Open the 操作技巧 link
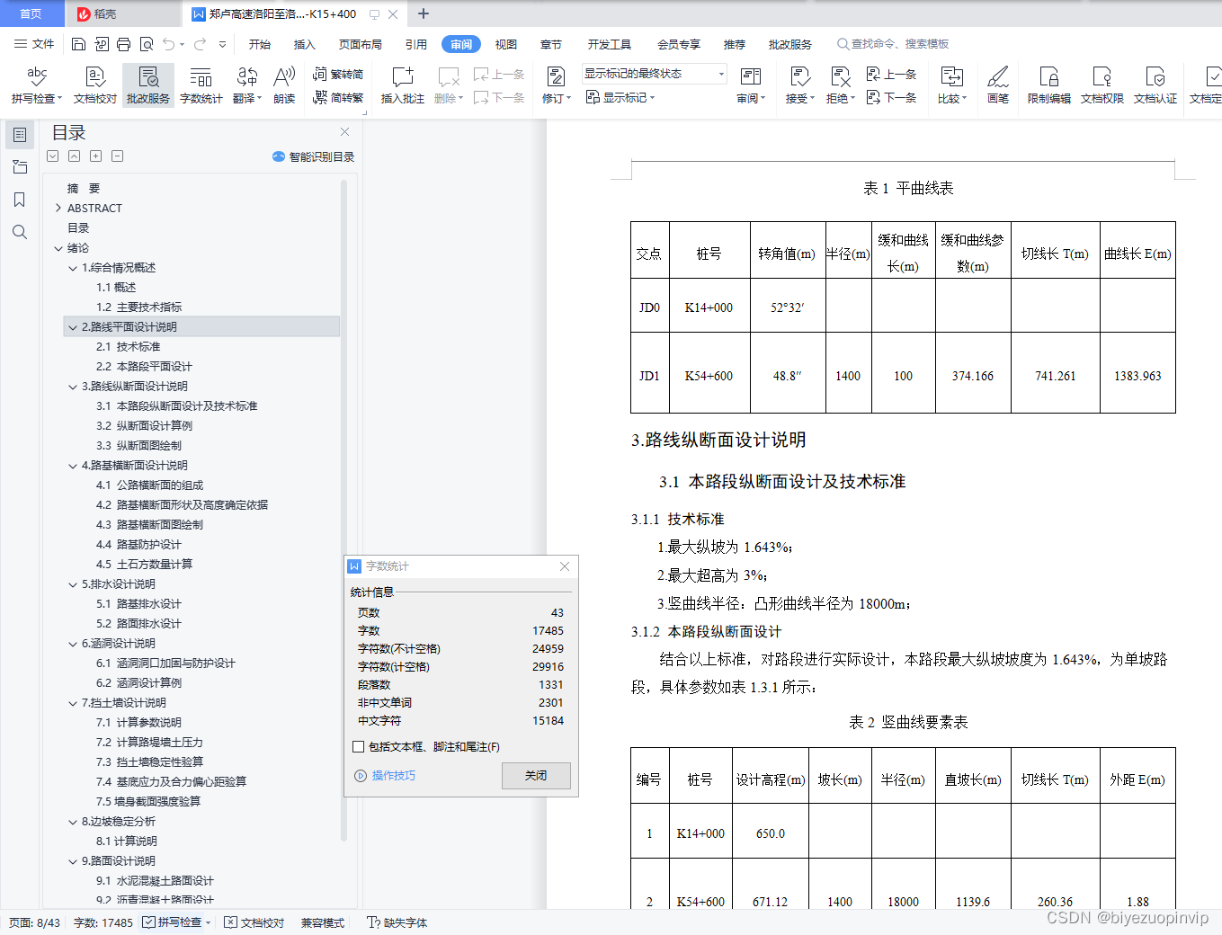This screenshot has height=935, width=1222. pos(386,776)
